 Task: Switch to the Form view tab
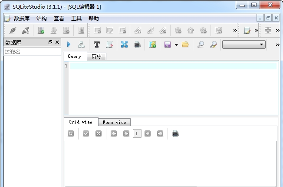(114, 122)
